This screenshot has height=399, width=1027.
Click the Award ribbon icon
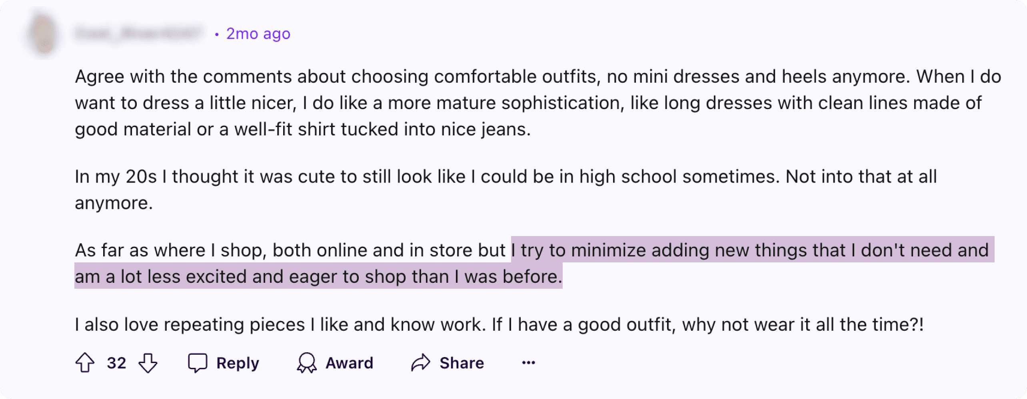coord(307,363)
